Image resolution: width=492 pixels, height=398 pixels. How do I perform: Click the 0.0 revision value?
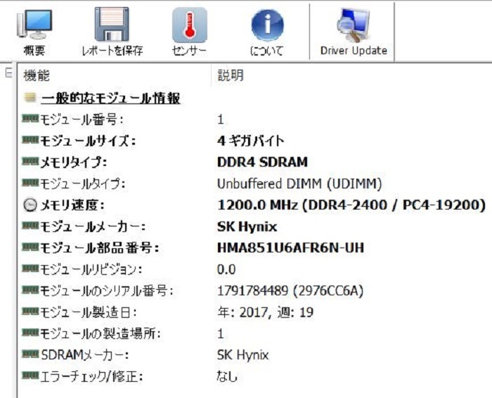[x=226, y=269]
